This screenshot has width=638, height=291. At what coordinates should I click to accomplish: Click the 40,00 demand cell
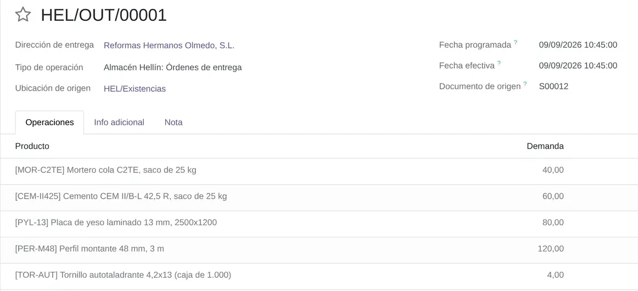point(553,170)
